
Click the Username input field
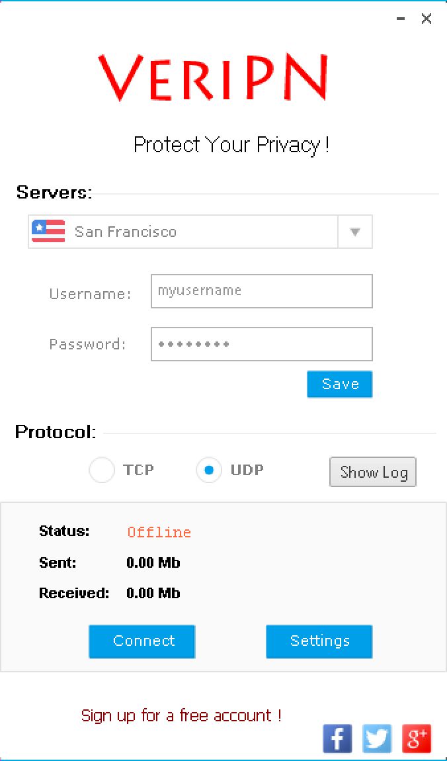(261, 291)
